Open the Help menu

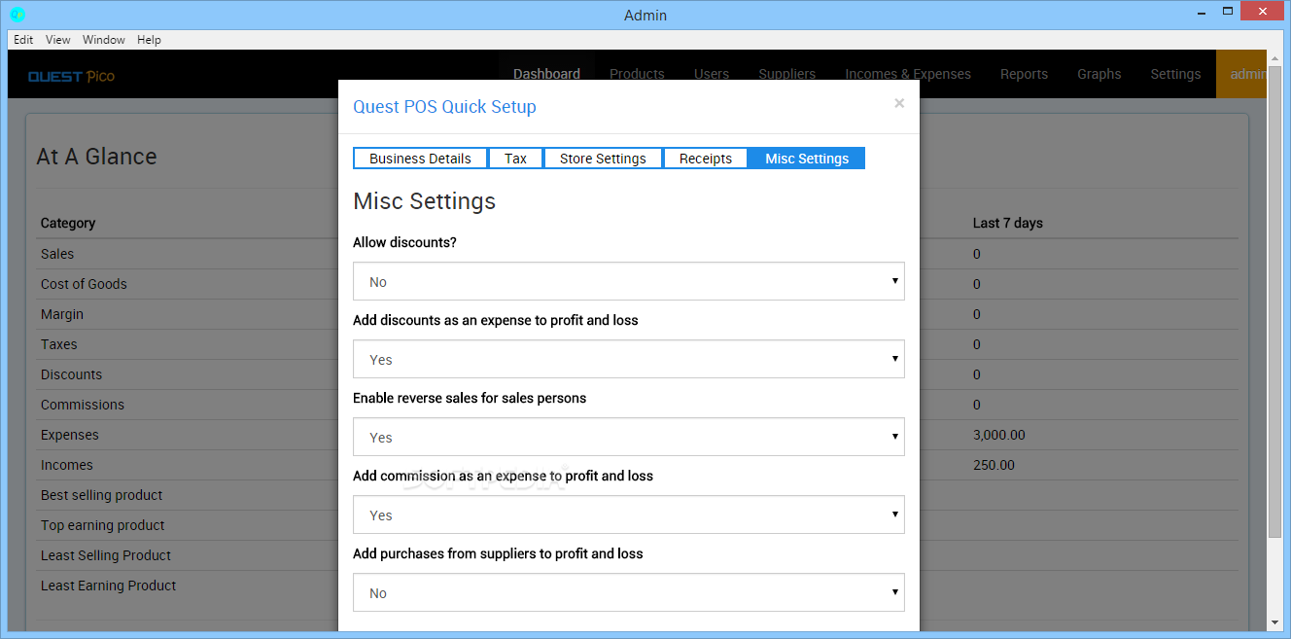click(x=149, y=40)
